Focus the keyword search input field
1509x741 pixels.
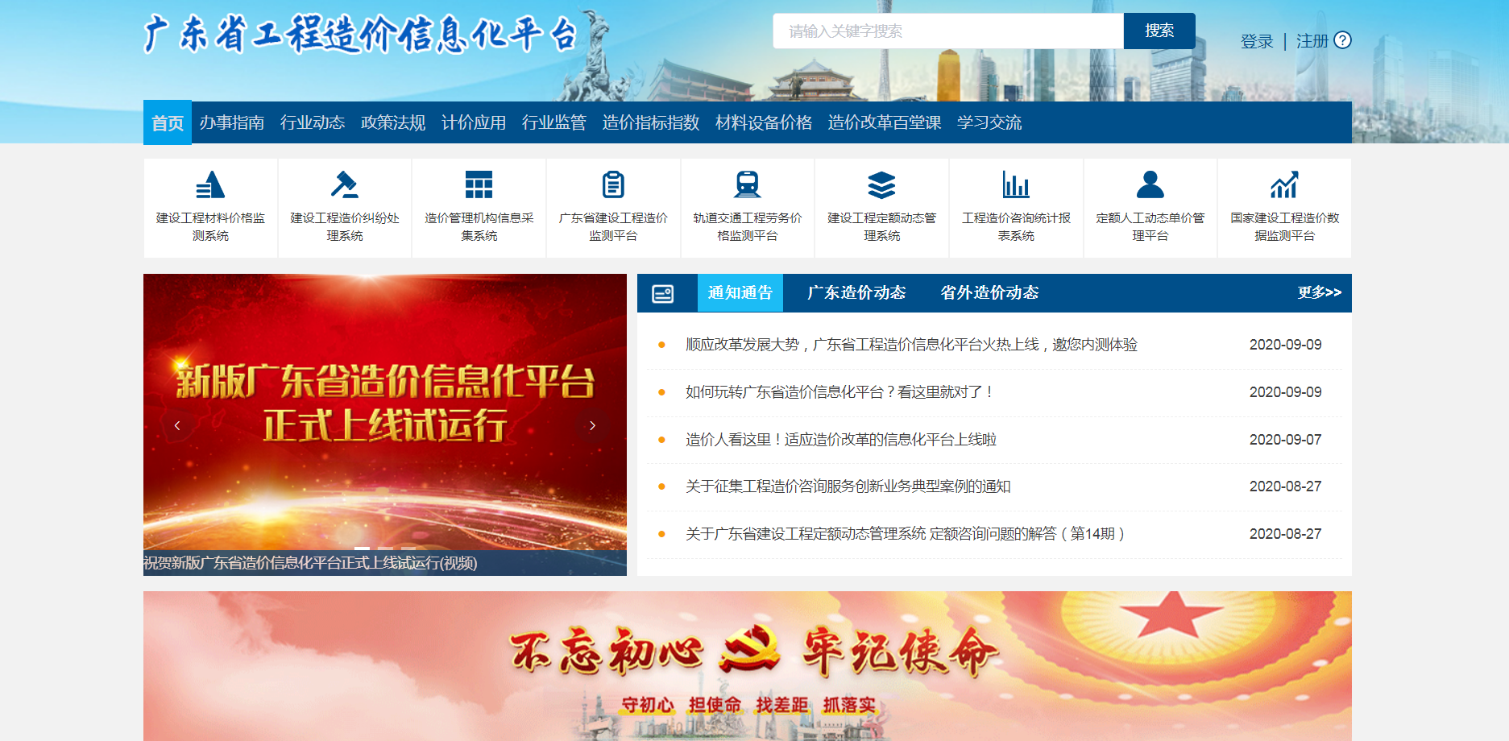point(948,31)
